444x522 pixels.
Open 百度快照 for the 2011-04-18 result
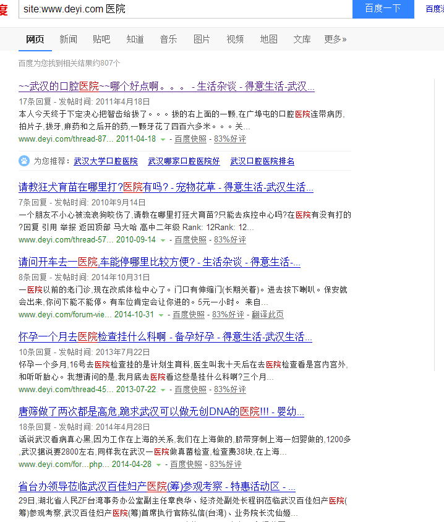point(190,139)
